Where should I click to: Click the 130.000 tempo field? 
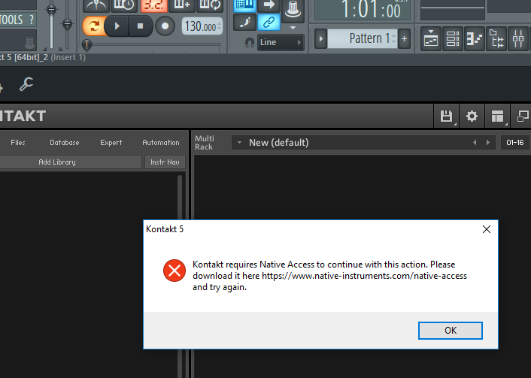(202, 26)
